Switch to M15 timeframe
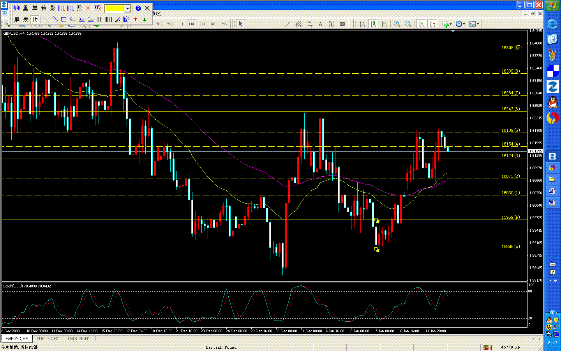The height and width of the screenshot is (351, 561). [159, 24]
